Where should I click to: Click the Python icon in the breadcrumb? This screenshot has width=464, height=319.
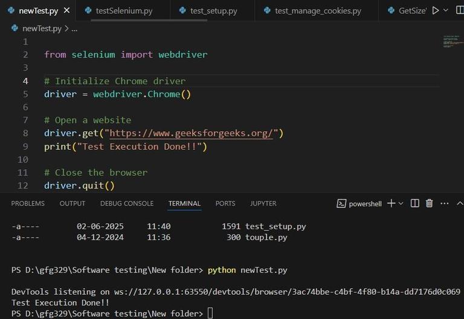(14, 28)
